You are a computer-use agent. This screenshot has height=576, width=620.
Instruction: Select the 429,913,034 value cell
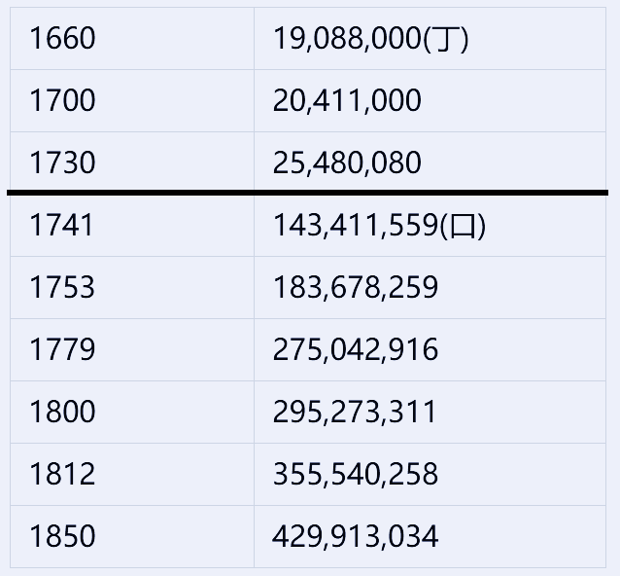(x=430, y=536)
